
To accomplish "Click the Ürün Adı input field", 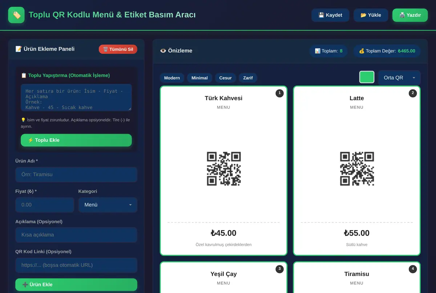I will click(76, 174).
